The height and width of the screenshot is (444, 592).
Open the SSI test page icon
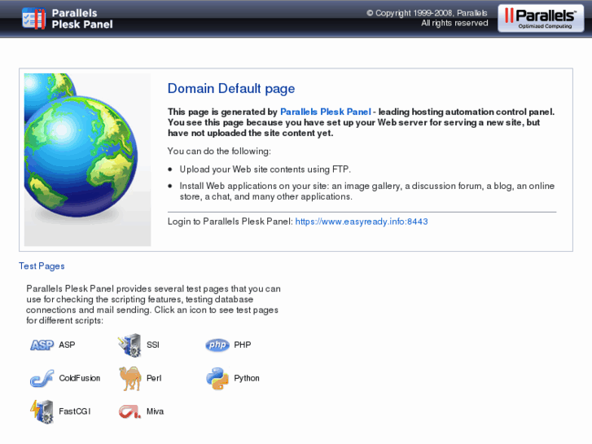pyautogui.click(x=129, y=345)
